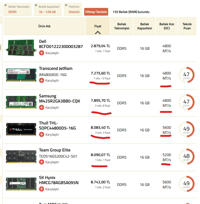Add Team Group Elite to comparison plus icon
The image size is (200, 204).
pos(42,162)
